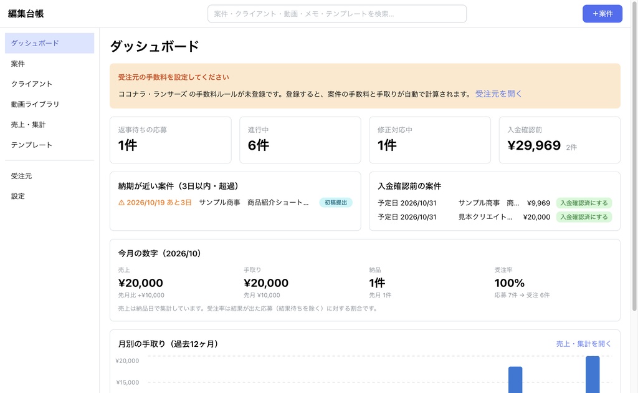
Task: Mark the ¥20,000 case as 入金確認済
Action: [584, 217]
